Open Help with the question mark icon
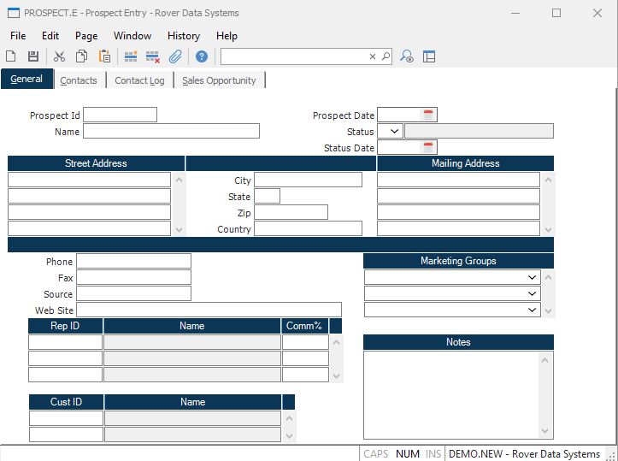 [202, 56]
